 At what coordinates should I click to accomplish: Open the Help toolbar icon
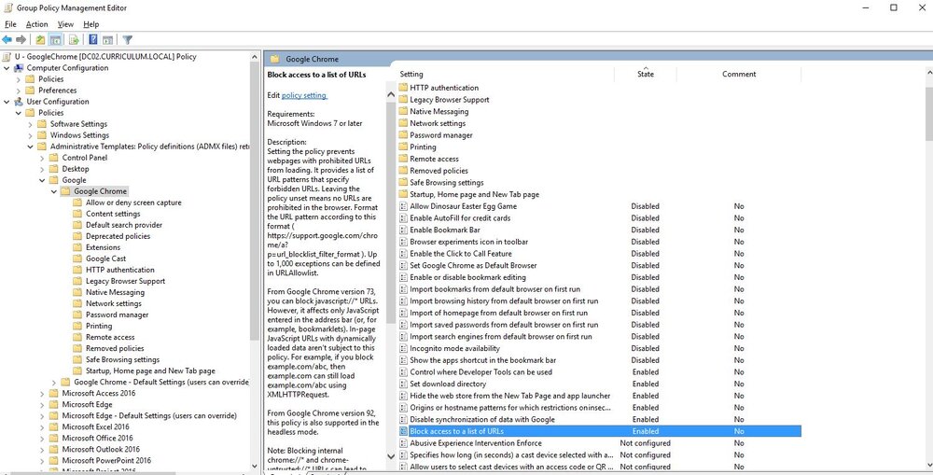[92, 40]
